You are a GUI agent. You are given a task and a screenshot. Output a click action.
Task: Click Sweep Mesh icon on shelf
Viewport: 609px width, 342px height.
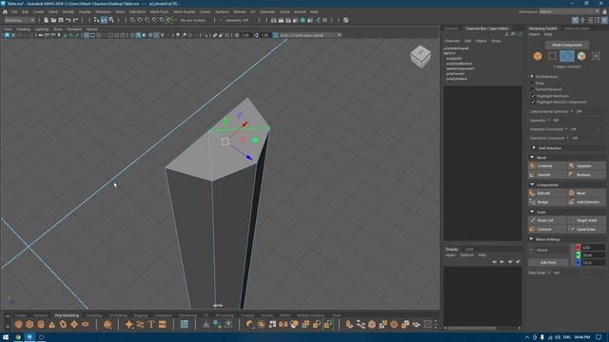140,324
